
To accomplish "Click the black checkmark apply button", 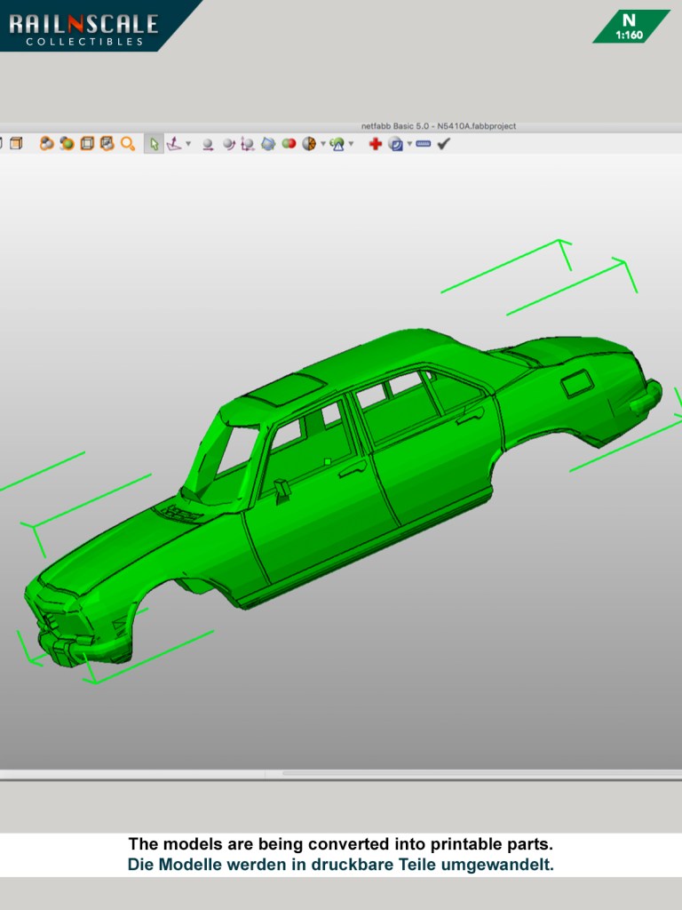I will [444, 143].
